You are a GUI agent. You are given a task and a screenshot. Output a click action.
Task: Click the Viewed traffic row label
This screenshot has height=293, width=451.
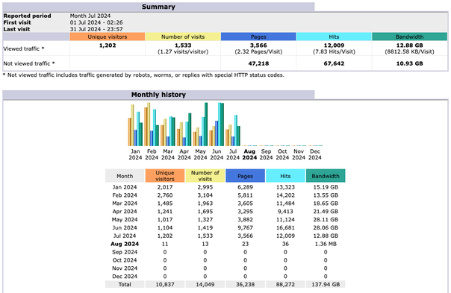tap(24, 49)
